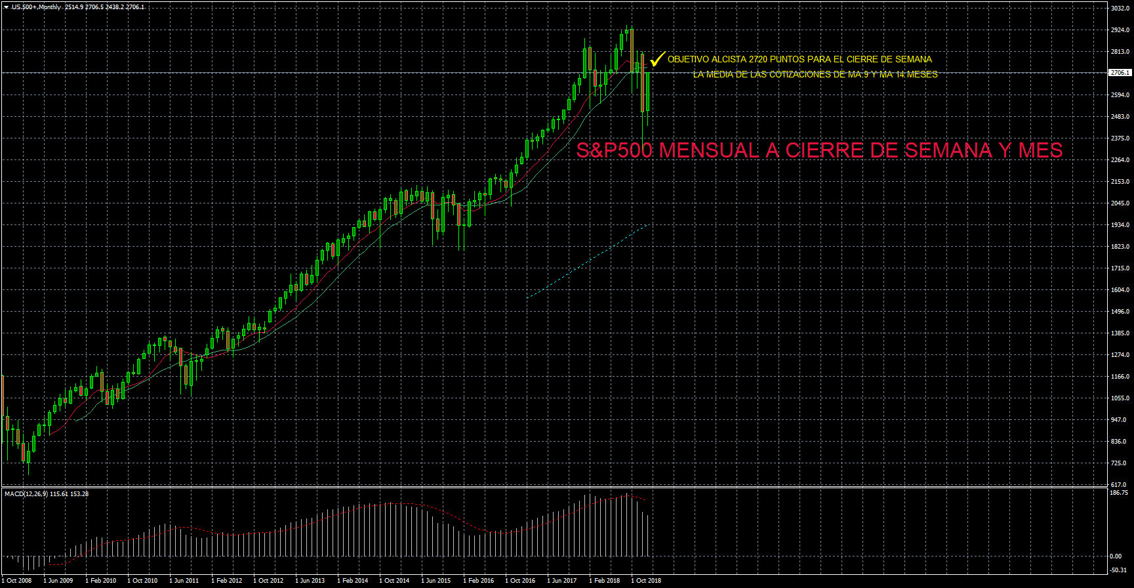Viewport: 1134px width, 588px height.
Task: Click the 0.00 level on MACD scale
Action: point(1116,556)
